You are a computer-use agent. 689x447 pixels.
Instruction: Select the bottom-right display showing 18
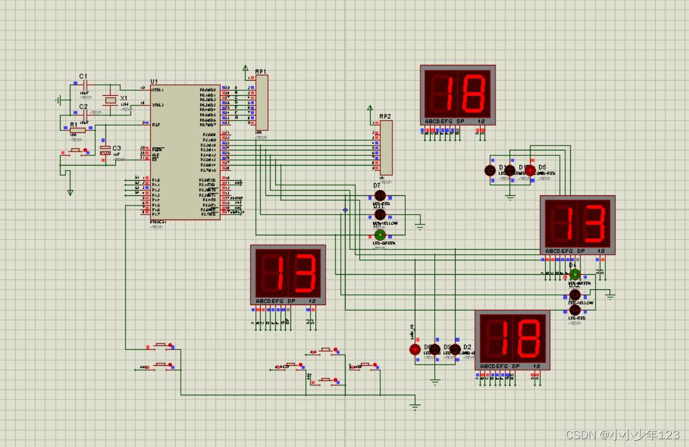click(513, 340)
